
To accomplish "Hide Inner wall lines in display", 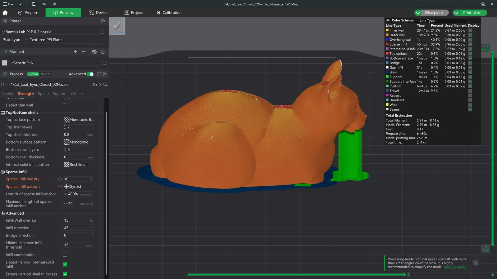I will [x=470, y=30].
